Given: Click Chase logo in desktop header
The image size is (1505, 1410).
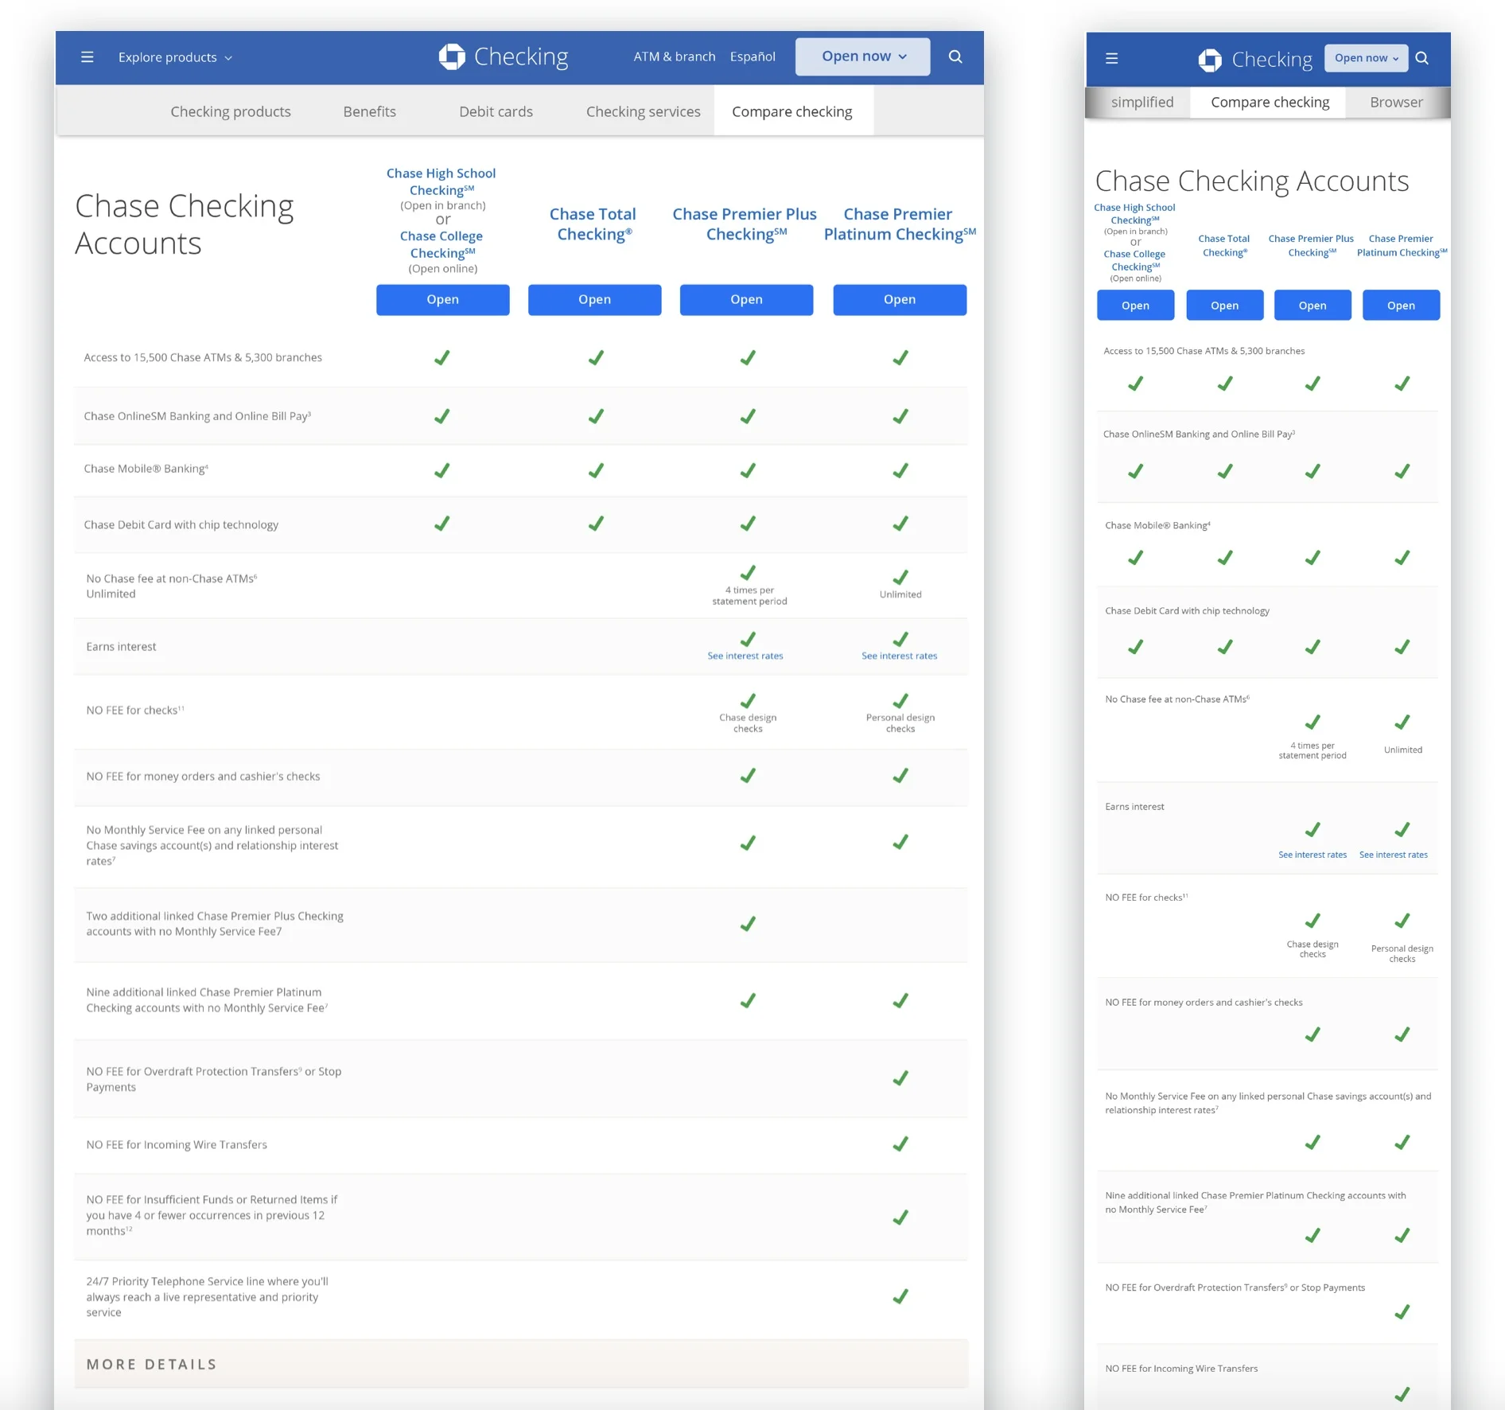Looking at the screenshot, I should coord(452,56).
